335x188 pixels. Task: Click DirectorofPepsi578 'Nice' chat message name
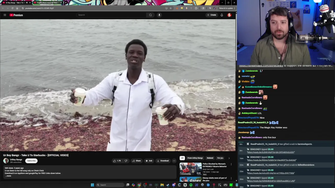click(x=248, y=118)
